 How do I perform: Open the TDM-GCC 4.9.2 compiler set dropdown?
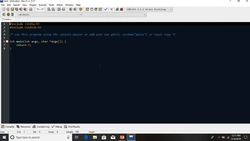click(x=149, y=9)
